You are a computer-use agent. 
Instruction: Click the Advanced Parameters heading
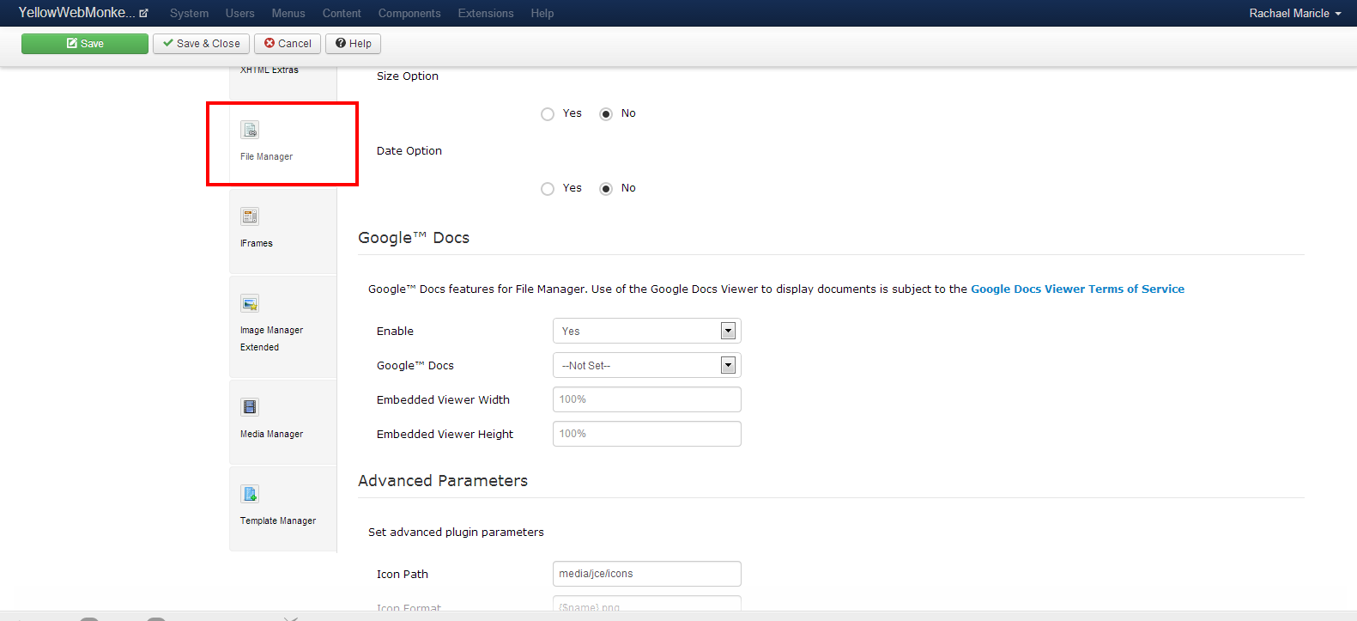[x=443, y=481]
